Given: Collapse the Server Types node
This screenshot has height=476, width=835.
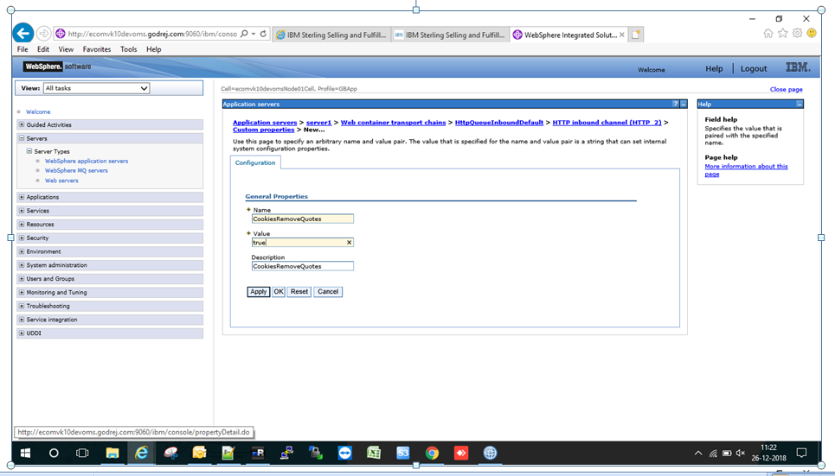Looking at the screenshot, I should click(29, 151).
